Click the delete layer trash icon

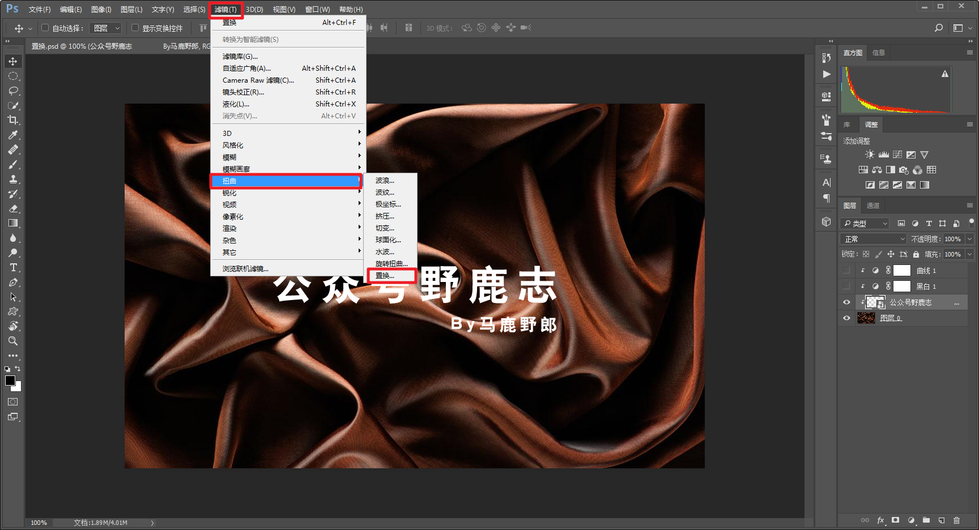[x=957, y=520]
